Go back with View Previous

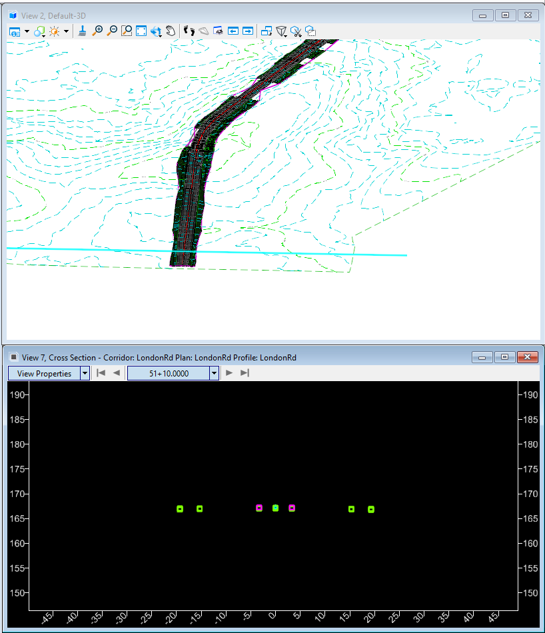point(233,31)
